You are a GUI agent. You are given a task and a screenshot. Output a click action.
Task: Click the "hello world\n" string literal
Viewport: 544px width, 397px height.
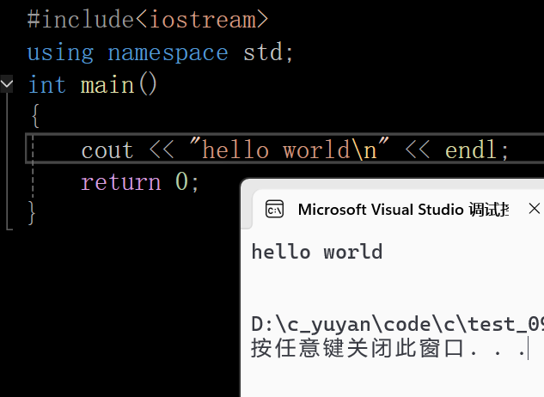[x=290, y=149]
